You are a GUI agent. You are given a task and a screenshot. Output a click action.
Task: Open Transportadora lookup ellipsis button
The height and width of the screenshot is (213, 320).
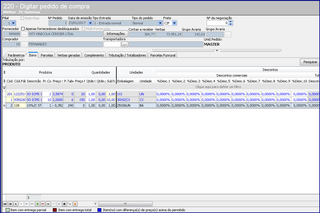(x=125, y=44)
